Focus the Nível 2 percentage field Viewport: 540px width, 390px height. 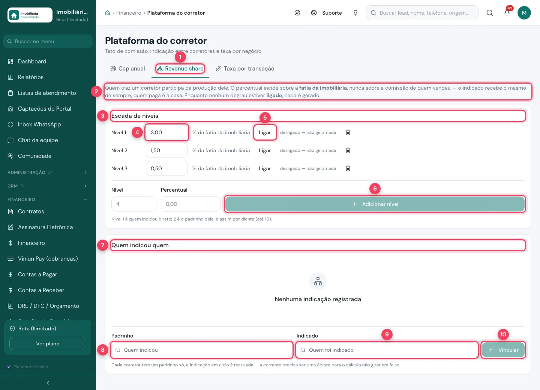[167, 150]
